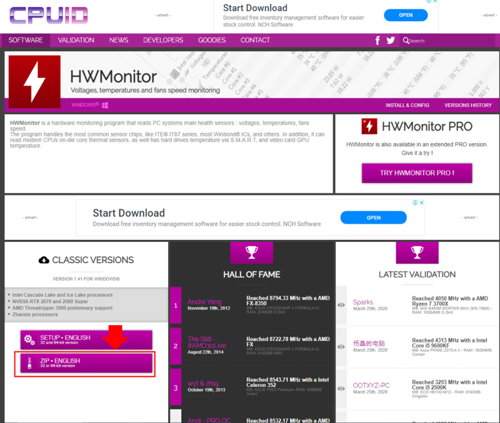The width and height of the screenshot is (500, 423).
Task: Click the CPUID logo
Action: (49, 15)
